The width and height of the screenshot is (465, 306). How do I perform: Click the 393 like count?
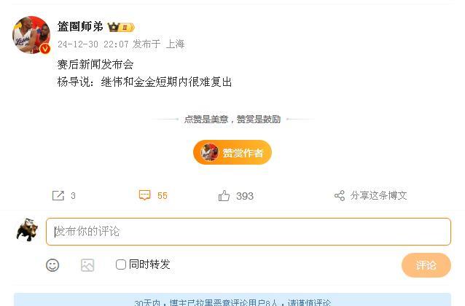pos(245,196)
